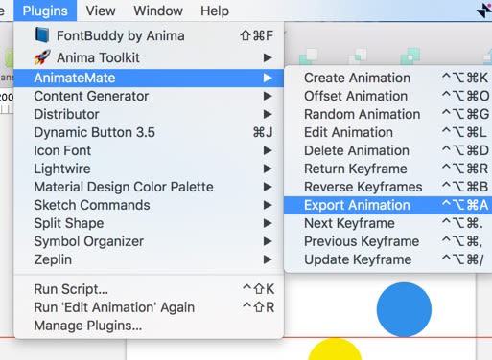Choose Content Generator entry
492x360 pixels.
(x=149, y=96)
